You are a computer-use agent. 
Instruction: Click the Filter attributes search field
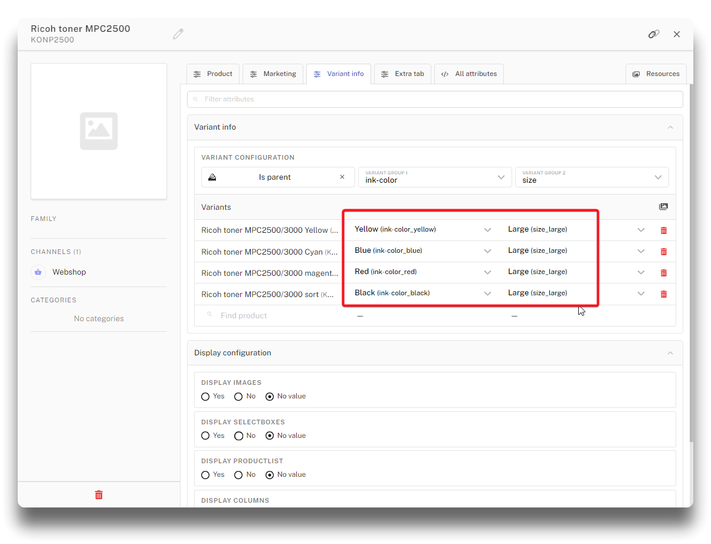click(435, 99)
